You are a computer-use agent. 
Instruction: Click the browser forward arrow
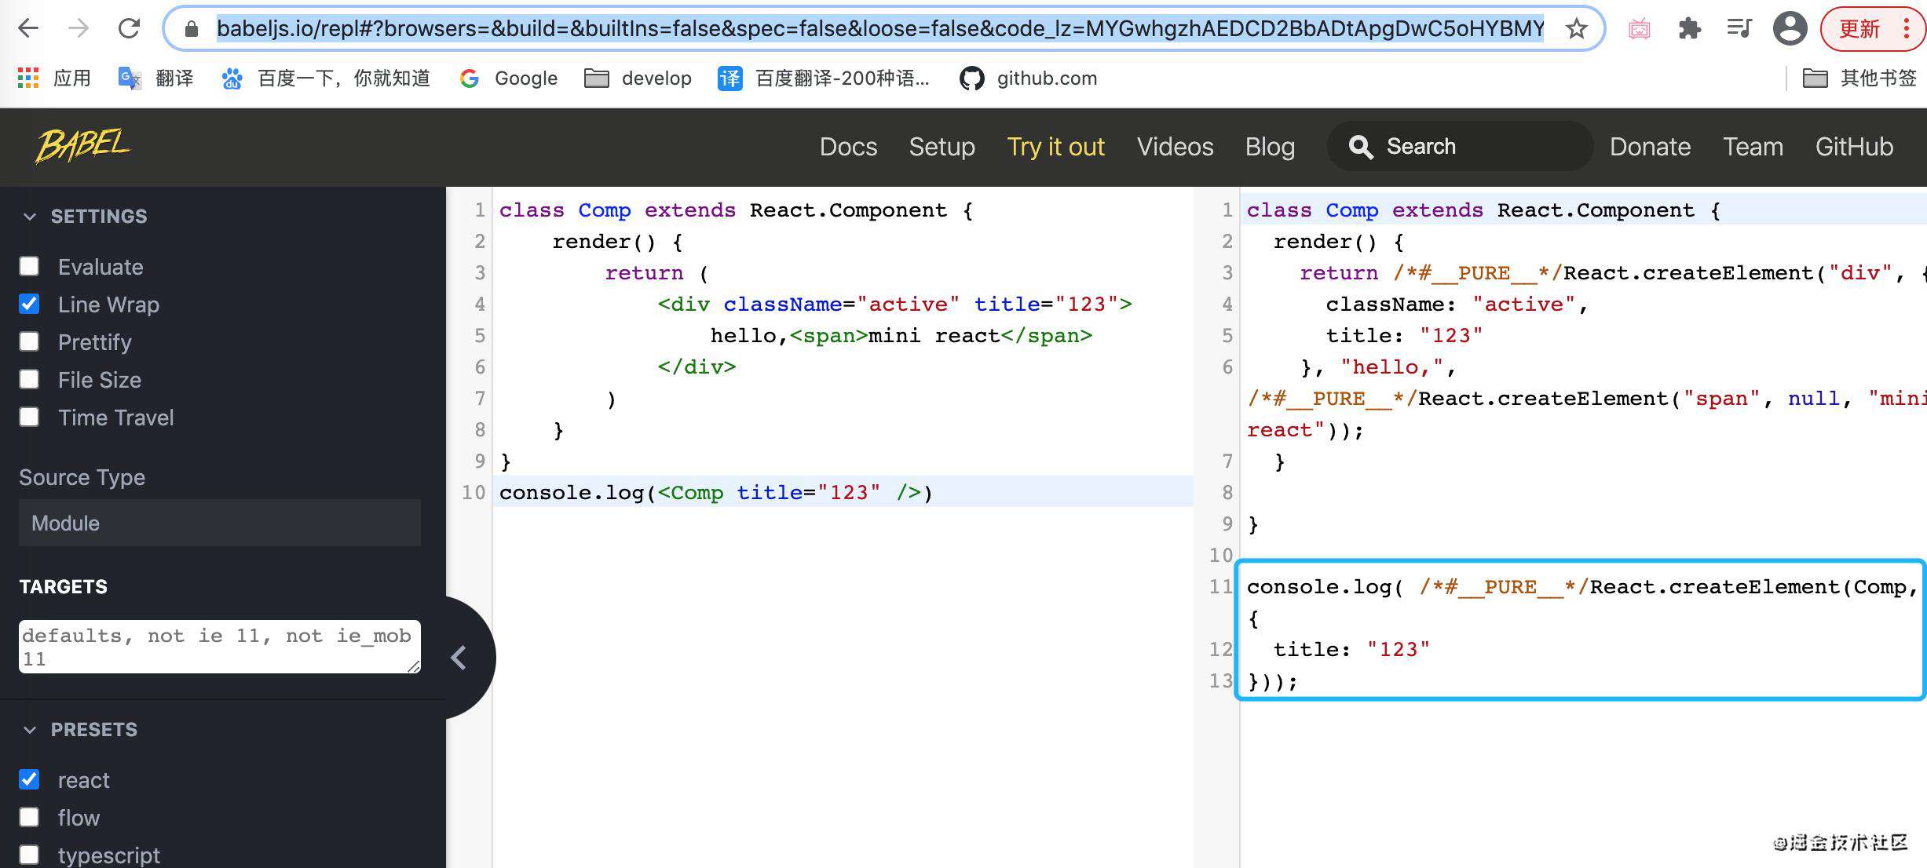79,29
